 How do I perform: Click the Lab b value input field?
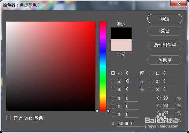click(170, 89)
